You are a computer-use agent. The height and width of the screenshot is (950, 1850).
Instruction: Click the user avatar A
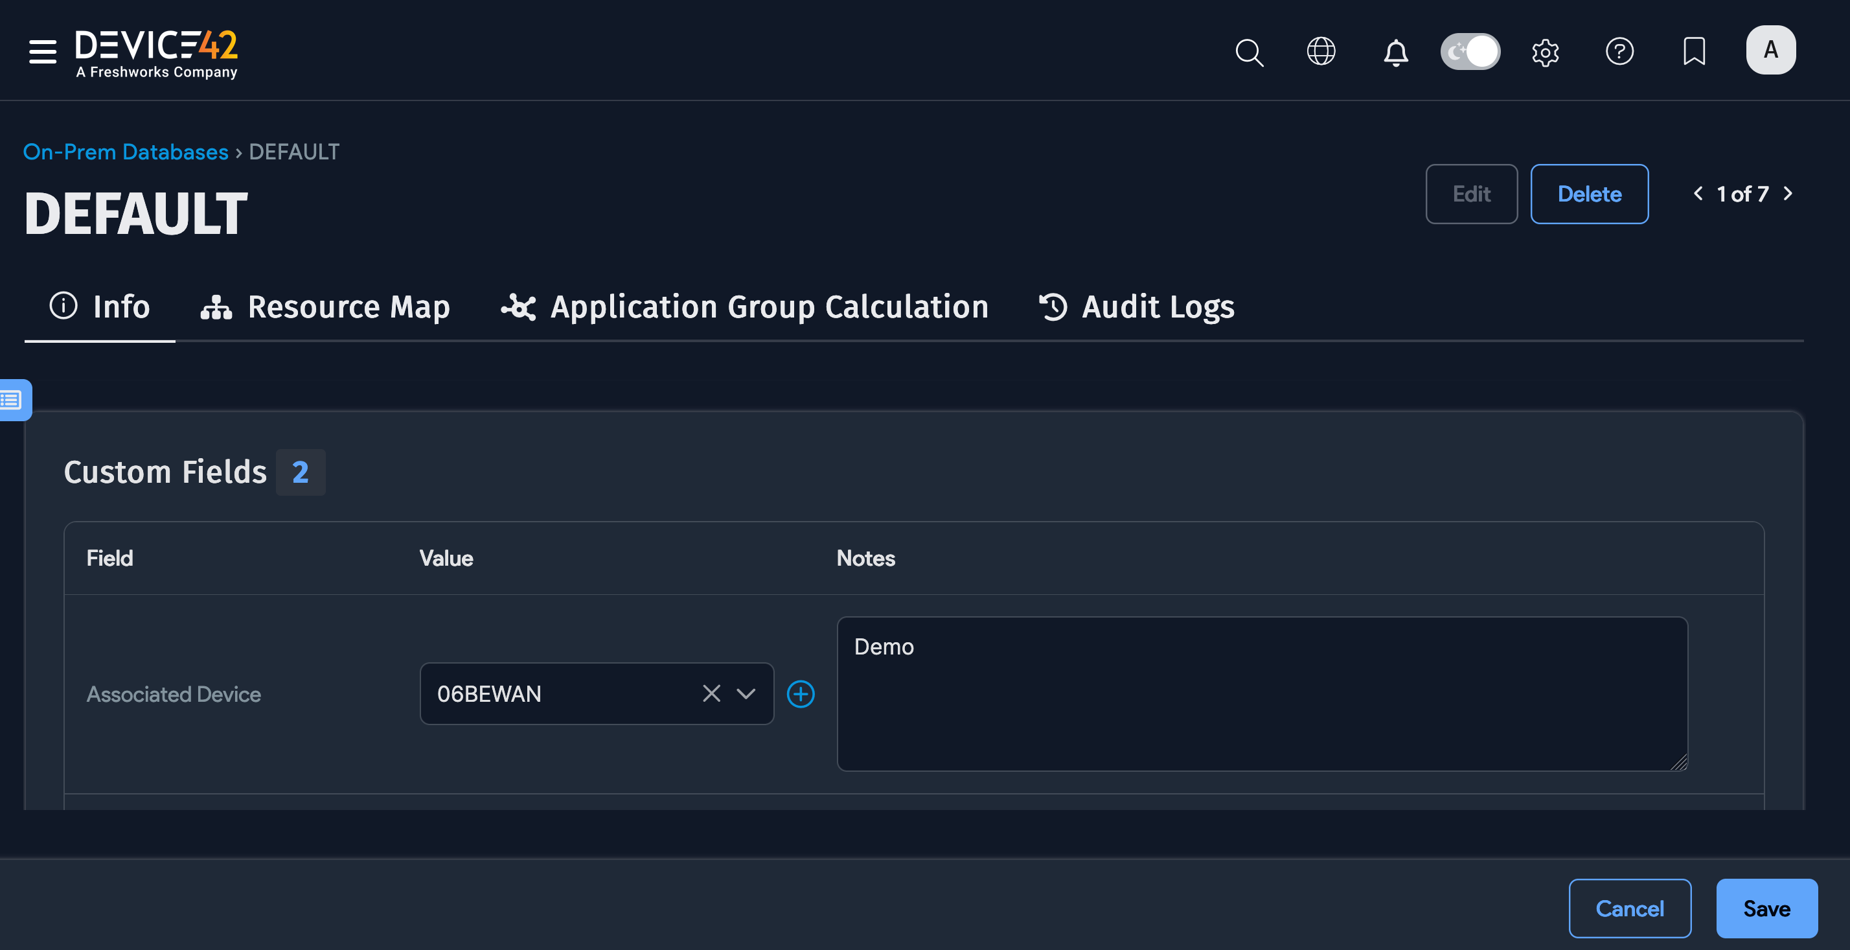[x=1770, y=50]
